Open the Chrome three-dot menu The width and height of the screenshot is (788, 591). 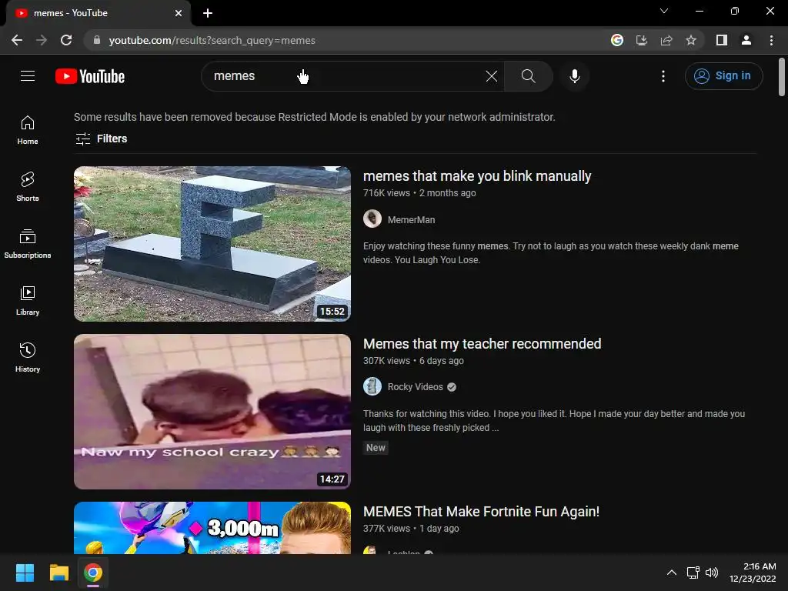[x=771, y=40]
